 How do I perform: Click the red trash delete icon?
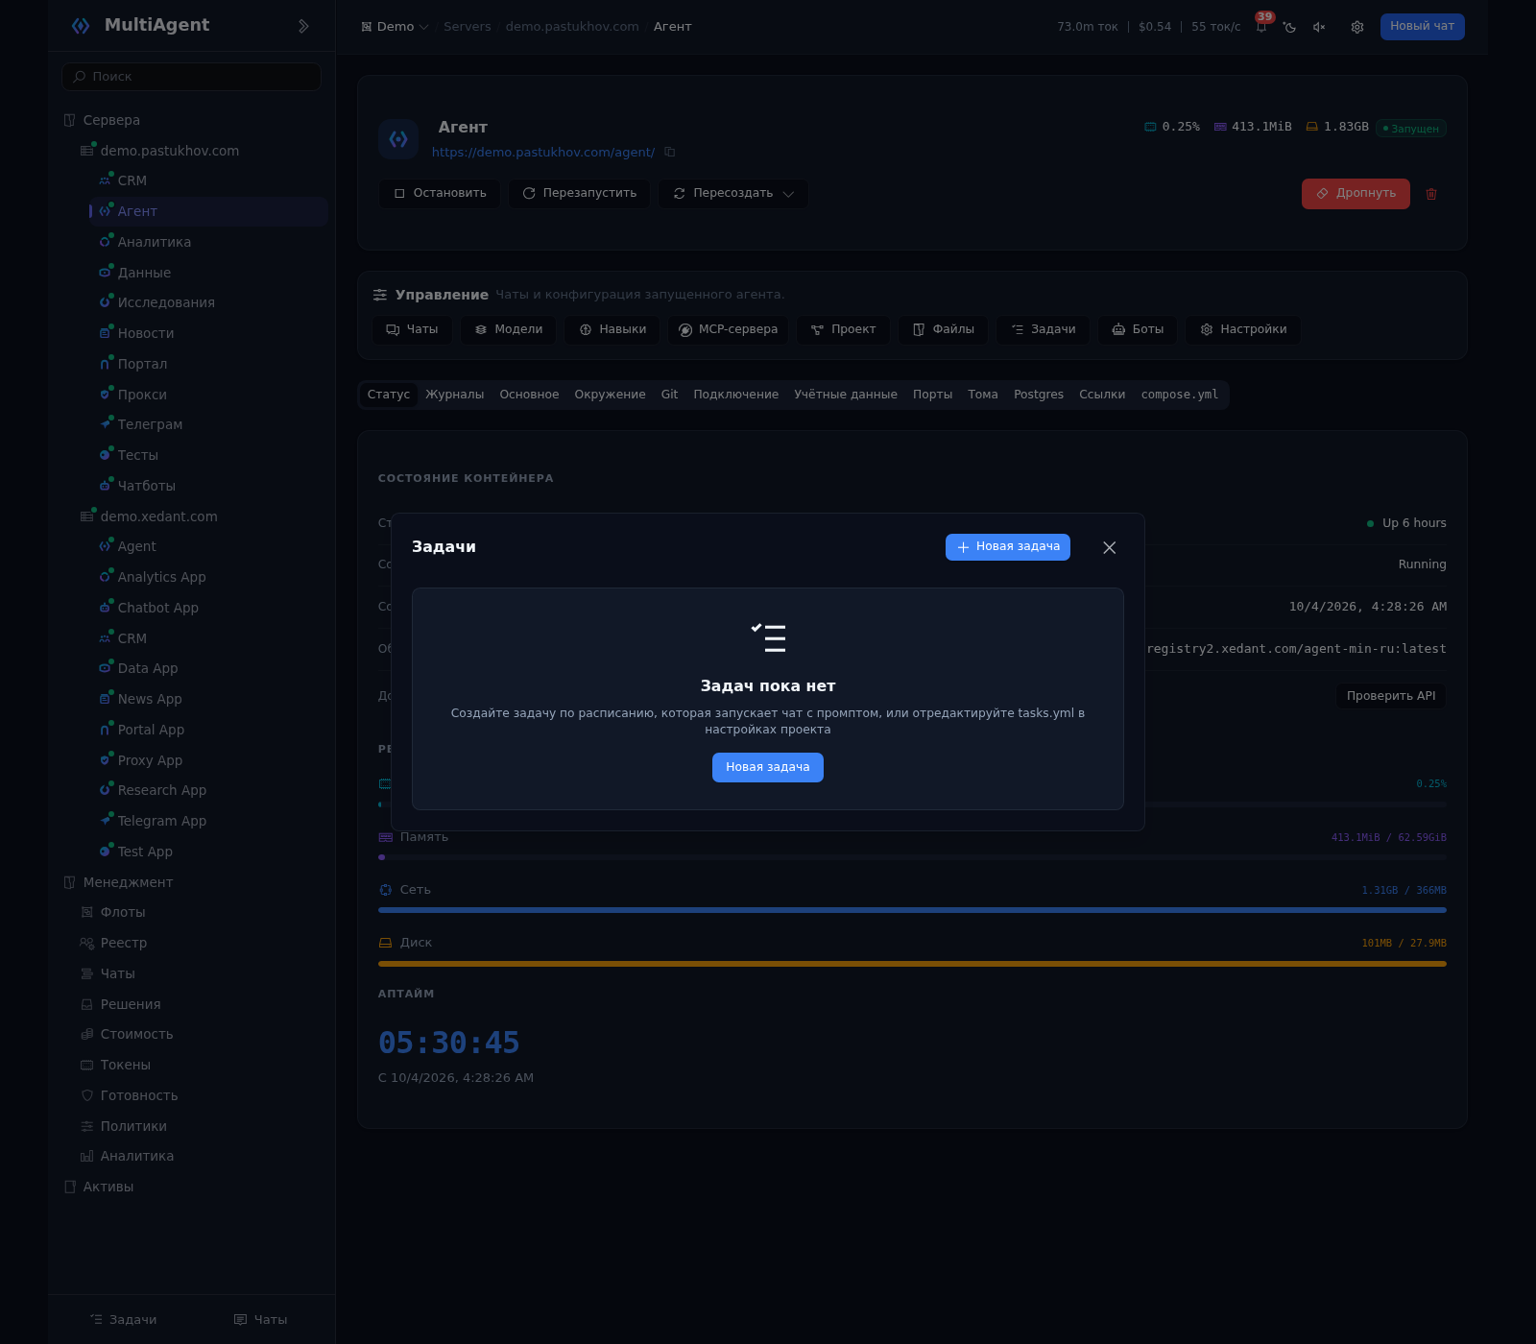pyautogui.click(x=1431, y=194)
